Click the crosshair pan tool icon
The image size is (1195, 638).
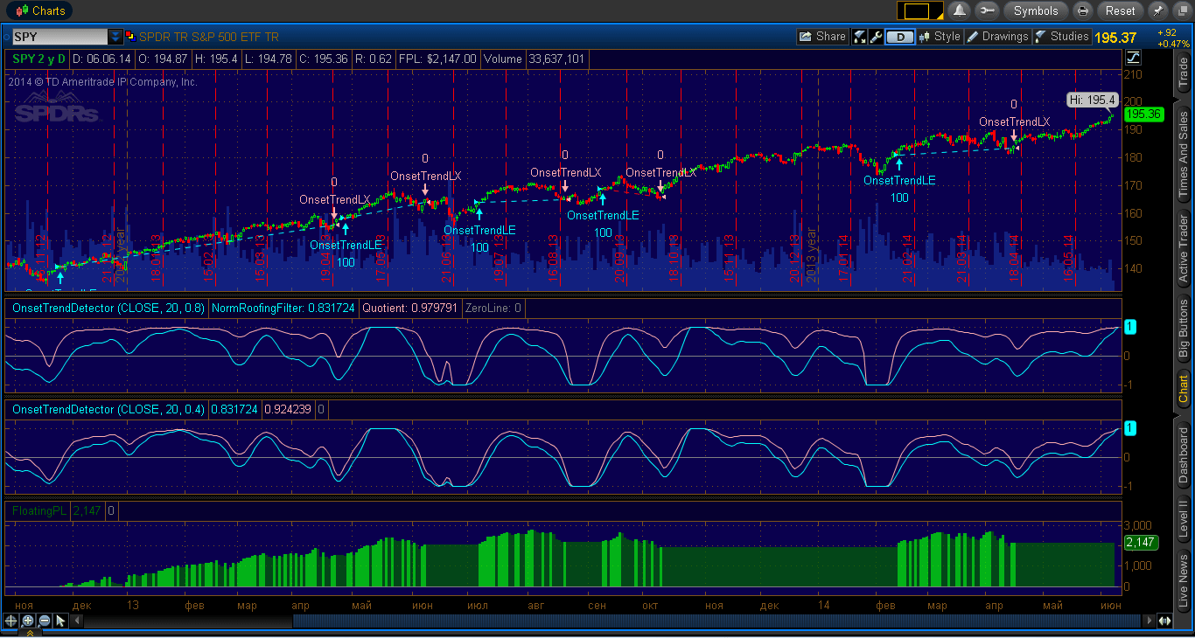click(x=10, y=621)
